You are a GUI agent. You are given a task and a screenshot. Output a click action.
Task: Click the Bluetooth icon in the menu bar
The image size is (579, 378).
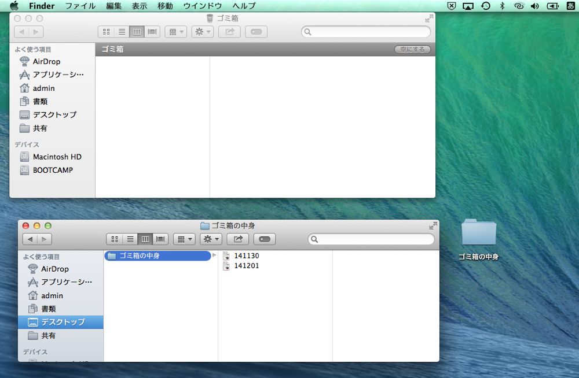[502, 6]
